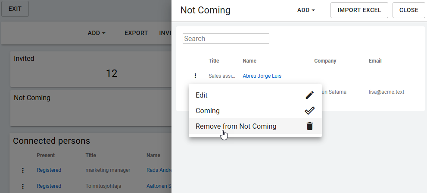Open row menu for Toimitusjohtaja person
Screen dimensions: 427x193
23,186
